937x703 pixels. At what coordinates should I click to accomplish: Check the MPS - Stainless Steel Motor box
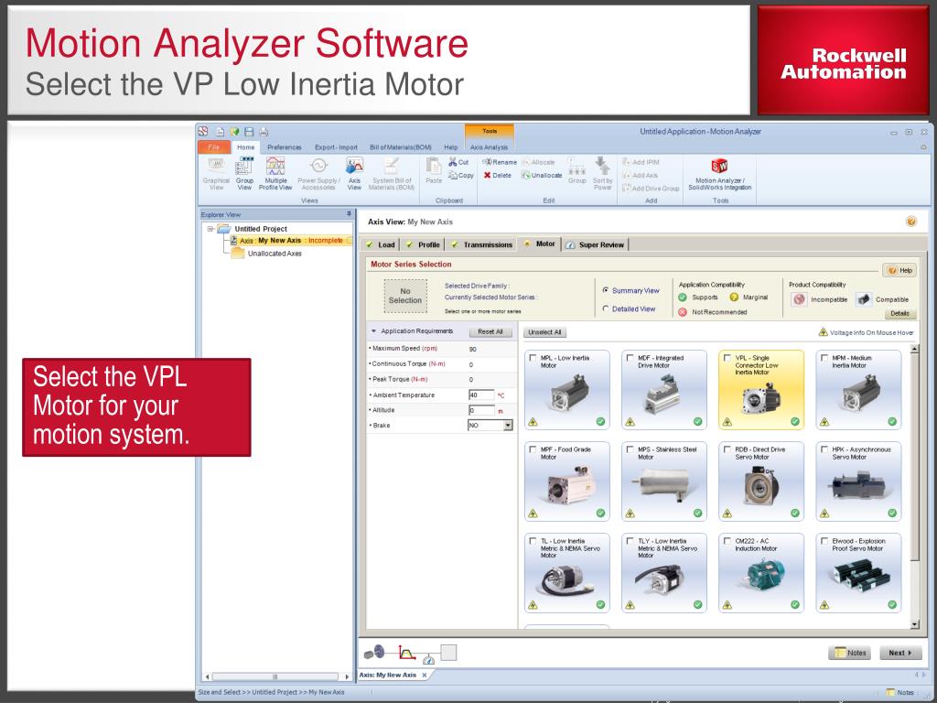click(x=630, y=449)
